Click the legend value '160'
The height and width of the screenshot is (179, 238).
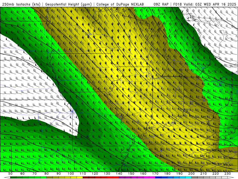coord(143,174)
